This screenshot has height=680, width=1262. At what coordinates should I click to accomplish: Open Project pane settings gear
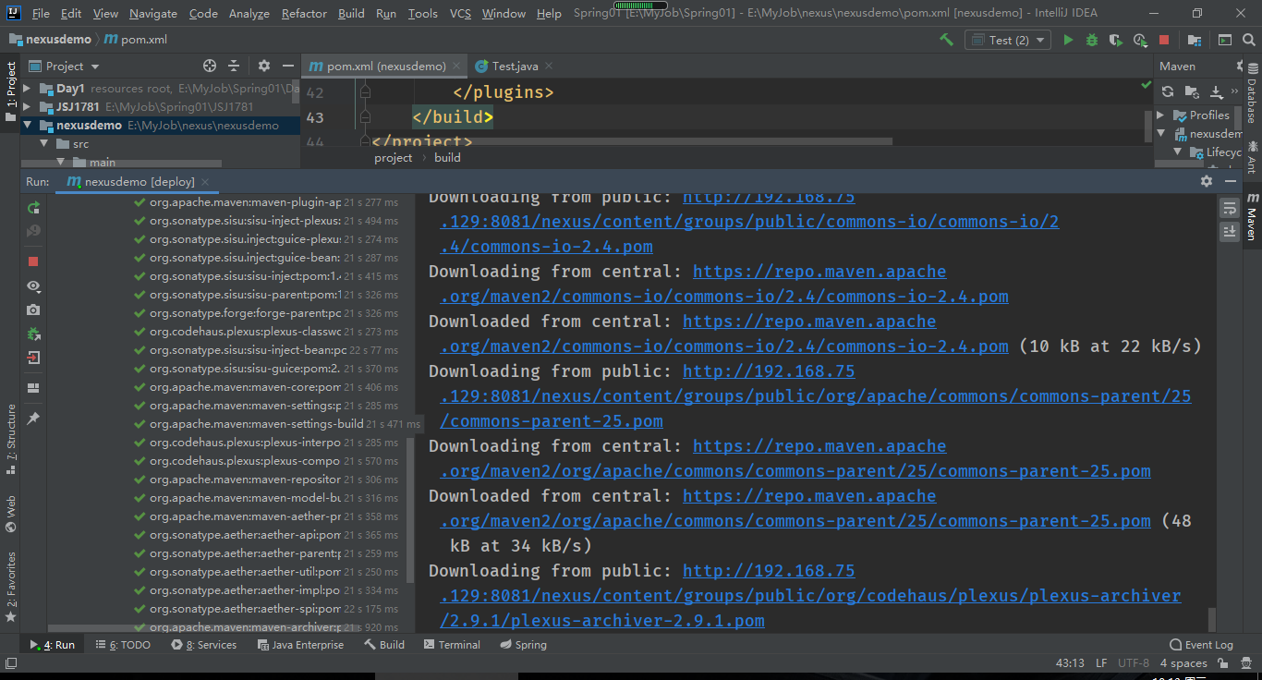pyautogui.click(x=264, y=66)
